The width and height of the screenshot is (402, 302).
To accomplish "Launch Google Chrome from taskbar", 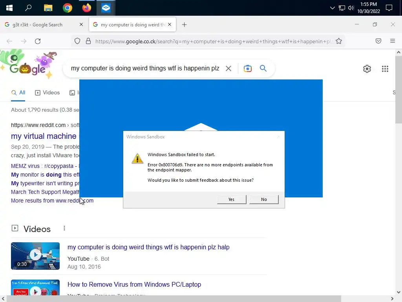I will pos(68,8).
